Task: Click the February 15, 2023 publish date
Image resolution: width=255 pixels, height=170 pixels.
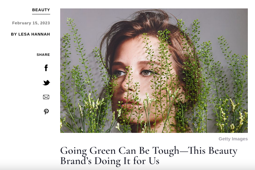Action: 31,23
